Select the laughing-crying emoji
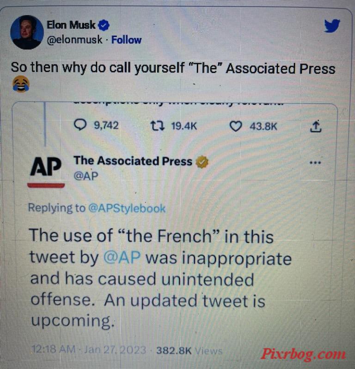Image resolution: width=355 pixels, height=369 pixels. point(21,84)
